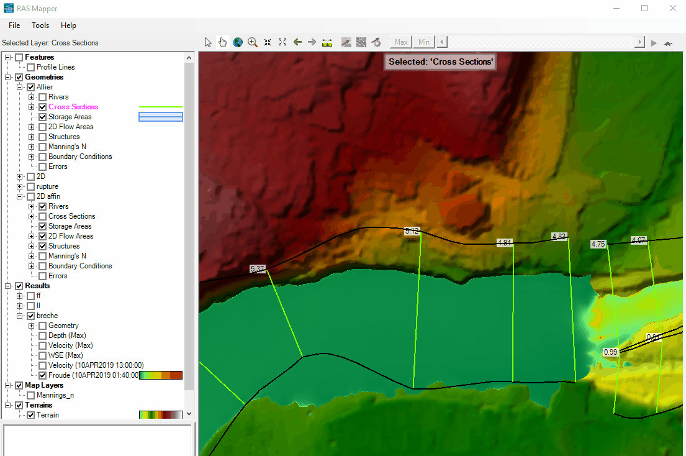Enable the Depth (Max) result checkbox
The height and width of the screenshot is (456, 686).
42,335
